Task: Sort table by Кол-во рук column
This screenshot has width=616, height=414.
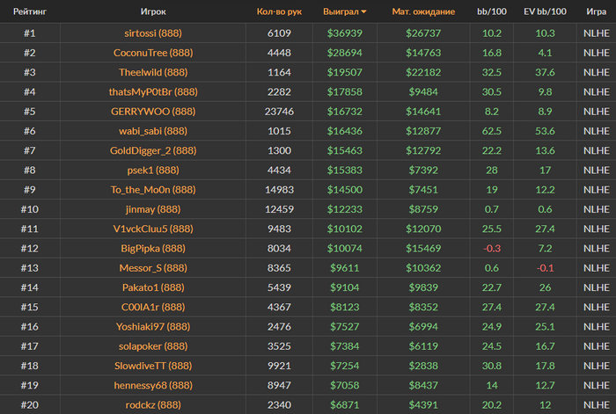Action: [x=279, y=11]
